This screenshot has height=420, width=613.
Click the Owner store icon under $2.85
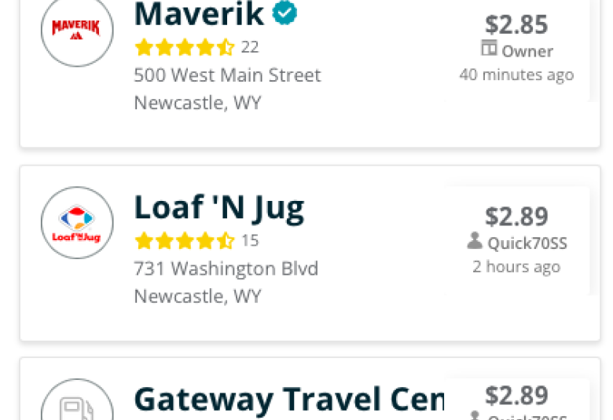[489, 48]
